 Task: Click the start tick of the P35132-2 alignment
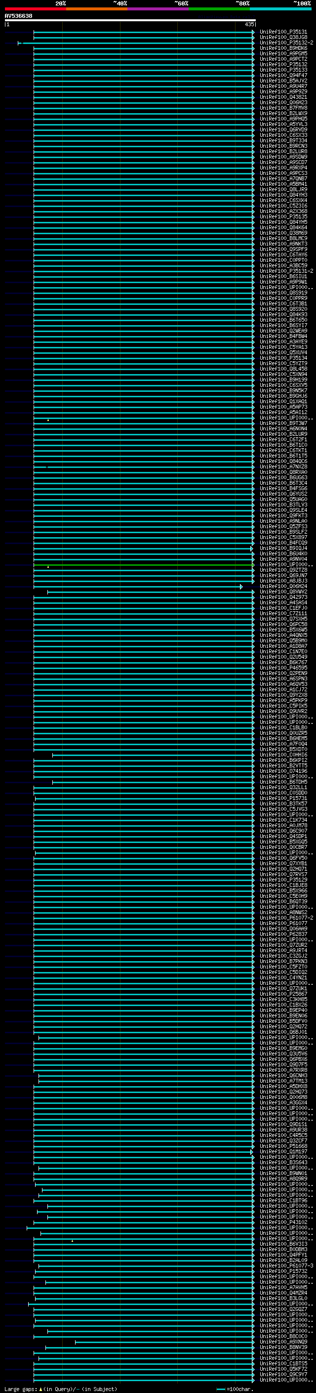(x=18, y=42)
